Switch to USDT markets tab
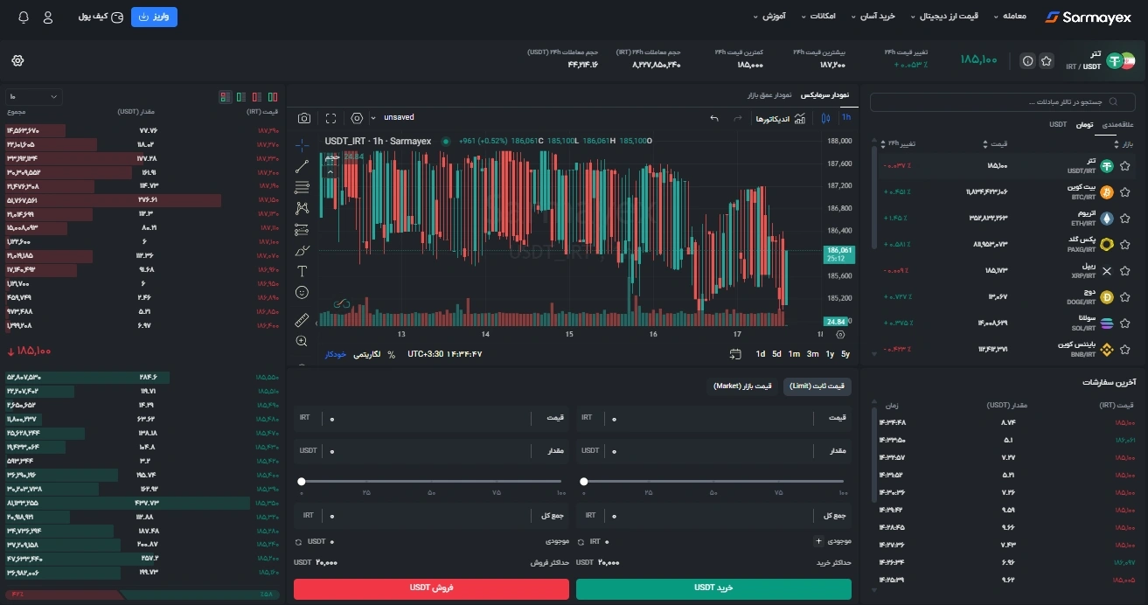 (x=1058, y=125)
